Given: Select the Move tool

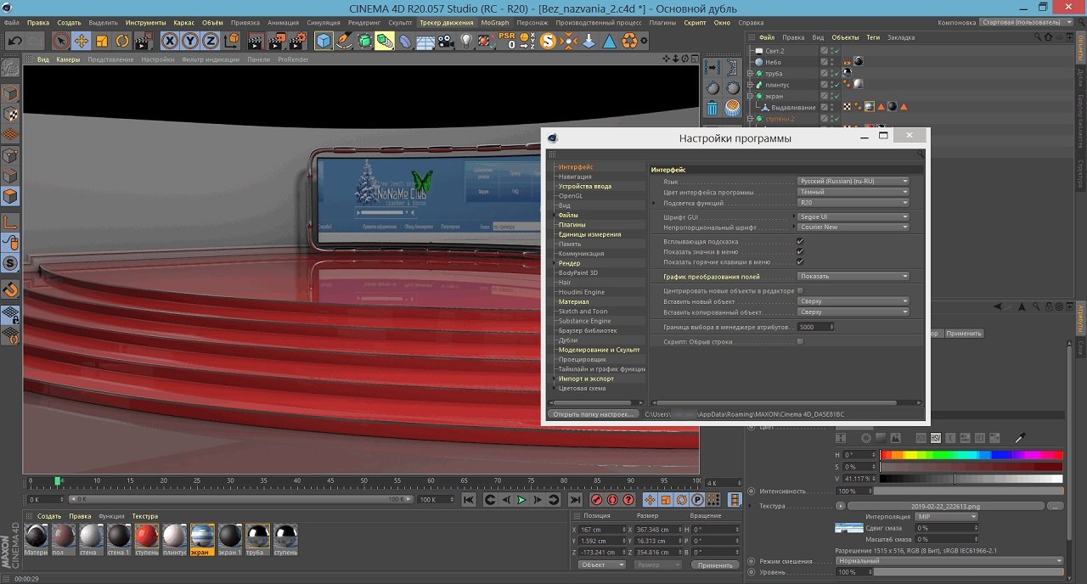Looking at the screenshot, I should [x=82, y=41].
